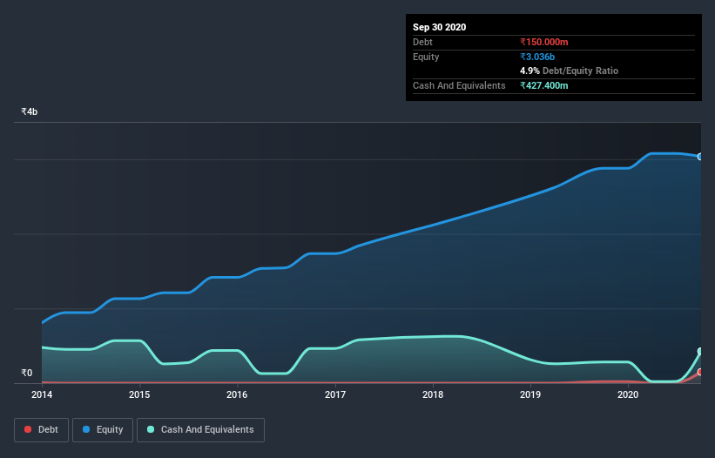Click the red Debt legend dot
The width and height of the screenshot is (715, 458).
point(28,429)
